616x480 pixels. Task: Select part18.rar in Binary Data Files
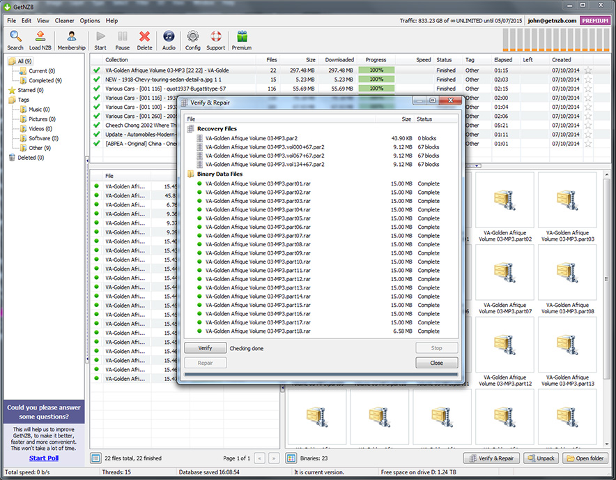pyautogui.click(x=258, y=331)
